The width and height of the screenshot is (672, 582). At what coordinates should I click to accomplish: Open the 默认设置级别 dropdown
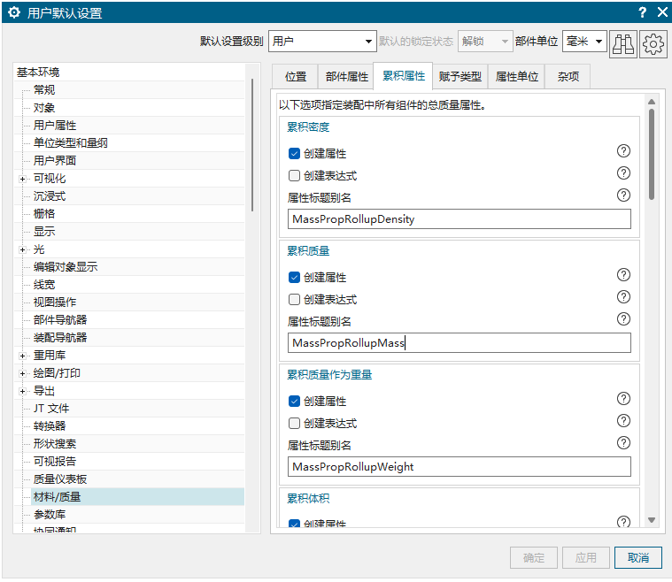click(x=322, y=42)
